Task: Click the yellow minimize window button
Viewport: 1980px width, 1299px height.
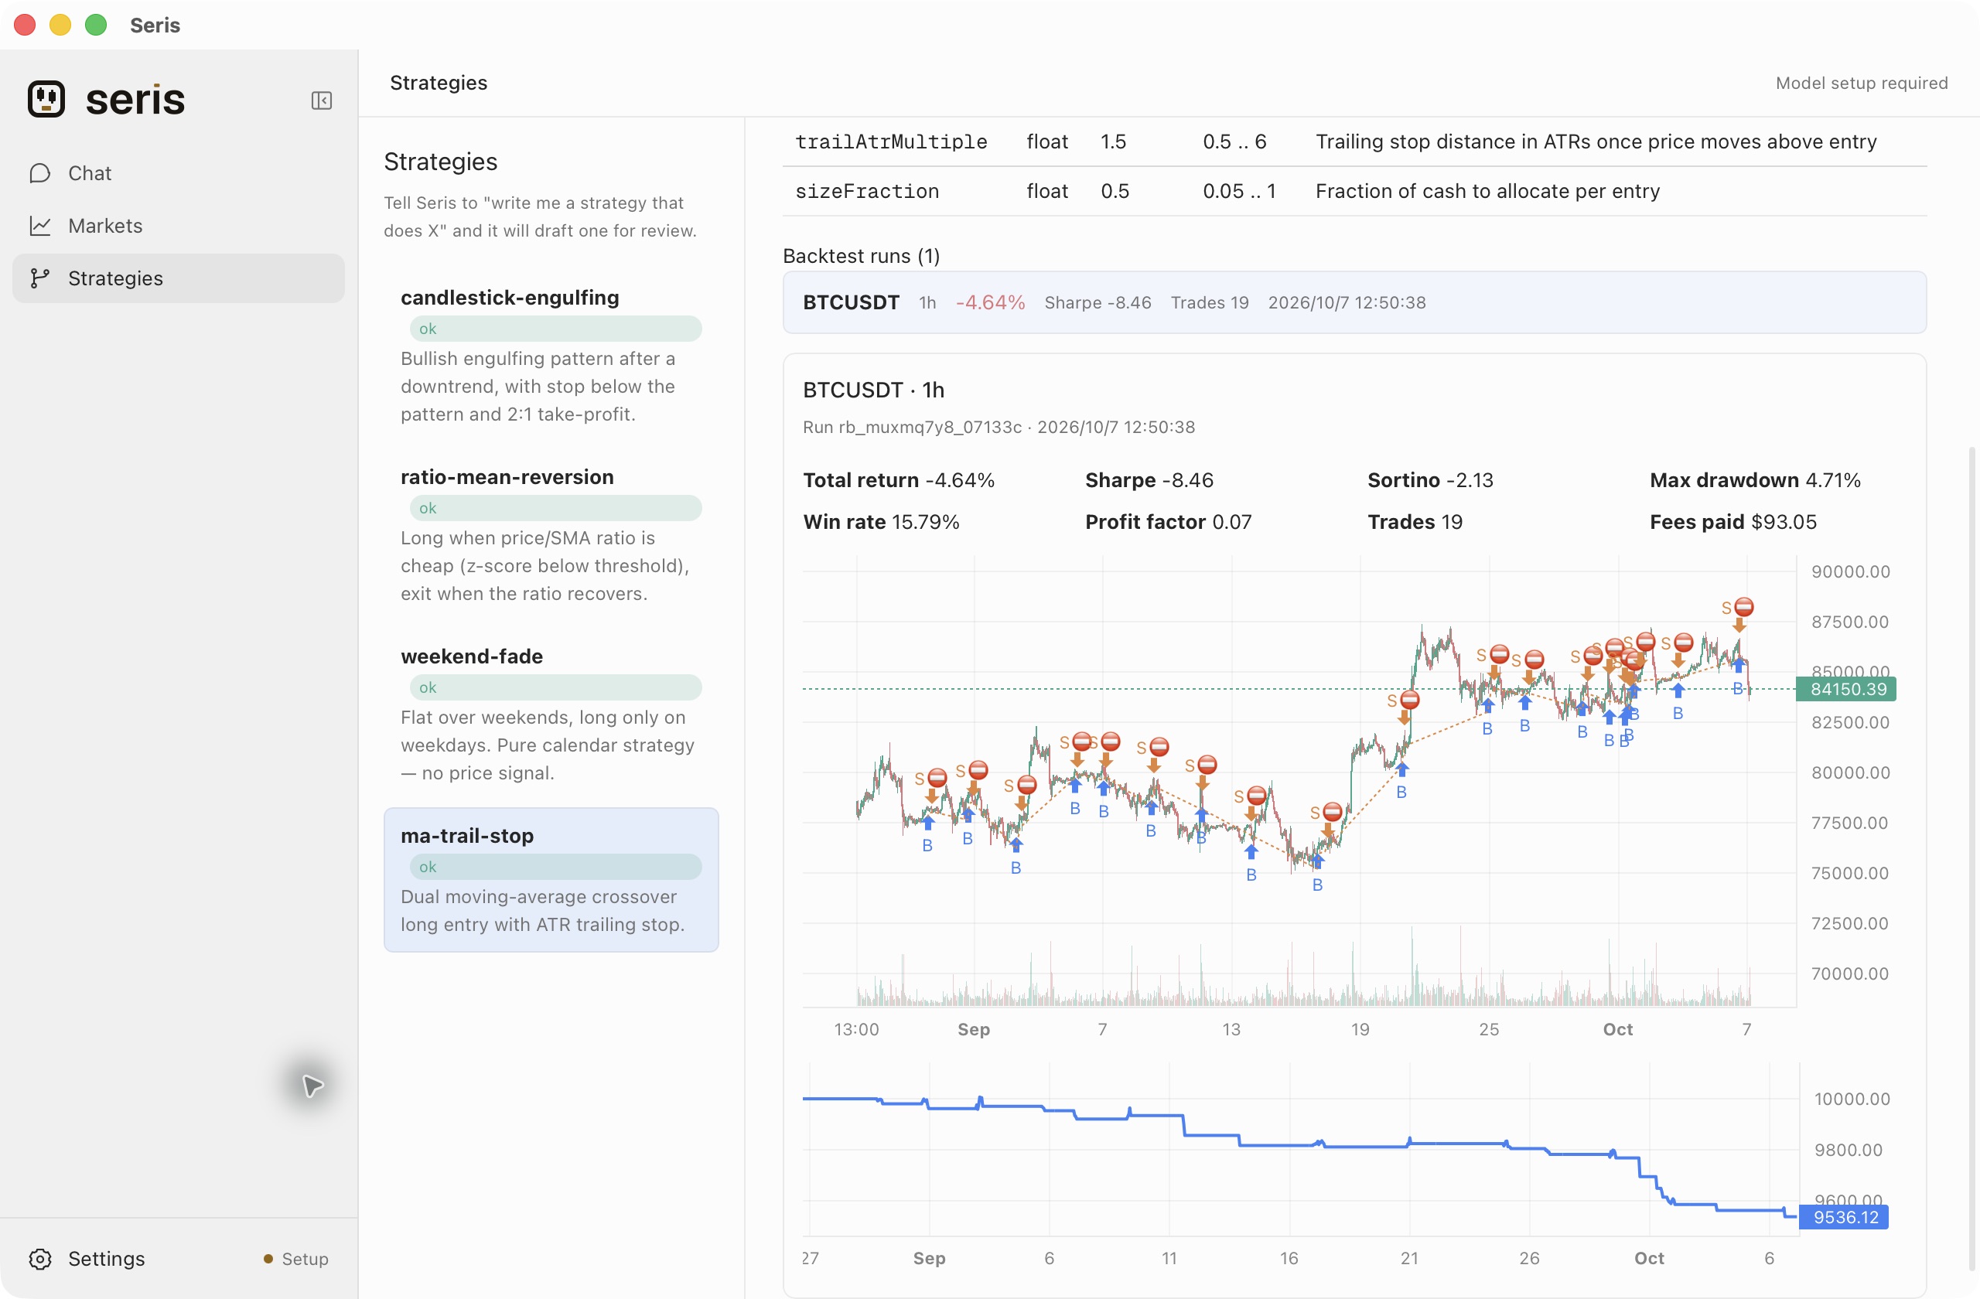Action: [60, 25]
